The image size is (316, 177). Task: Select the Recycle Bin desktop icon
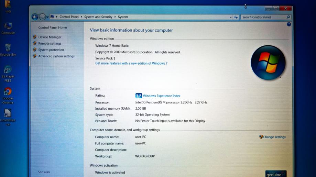pyautogui.click(x=8, y=50)
